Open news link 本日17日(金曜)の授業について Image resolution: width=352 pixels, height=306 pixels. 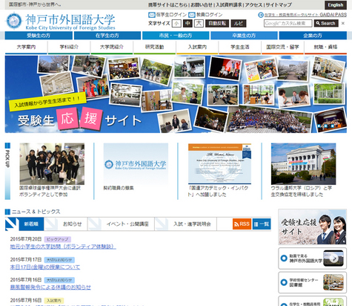[45, 267]
